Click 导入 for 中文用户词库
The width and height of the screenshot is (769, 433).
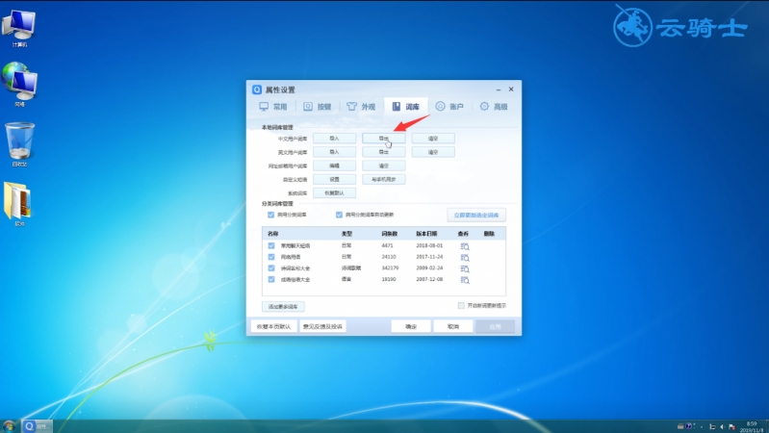point(335,139)
